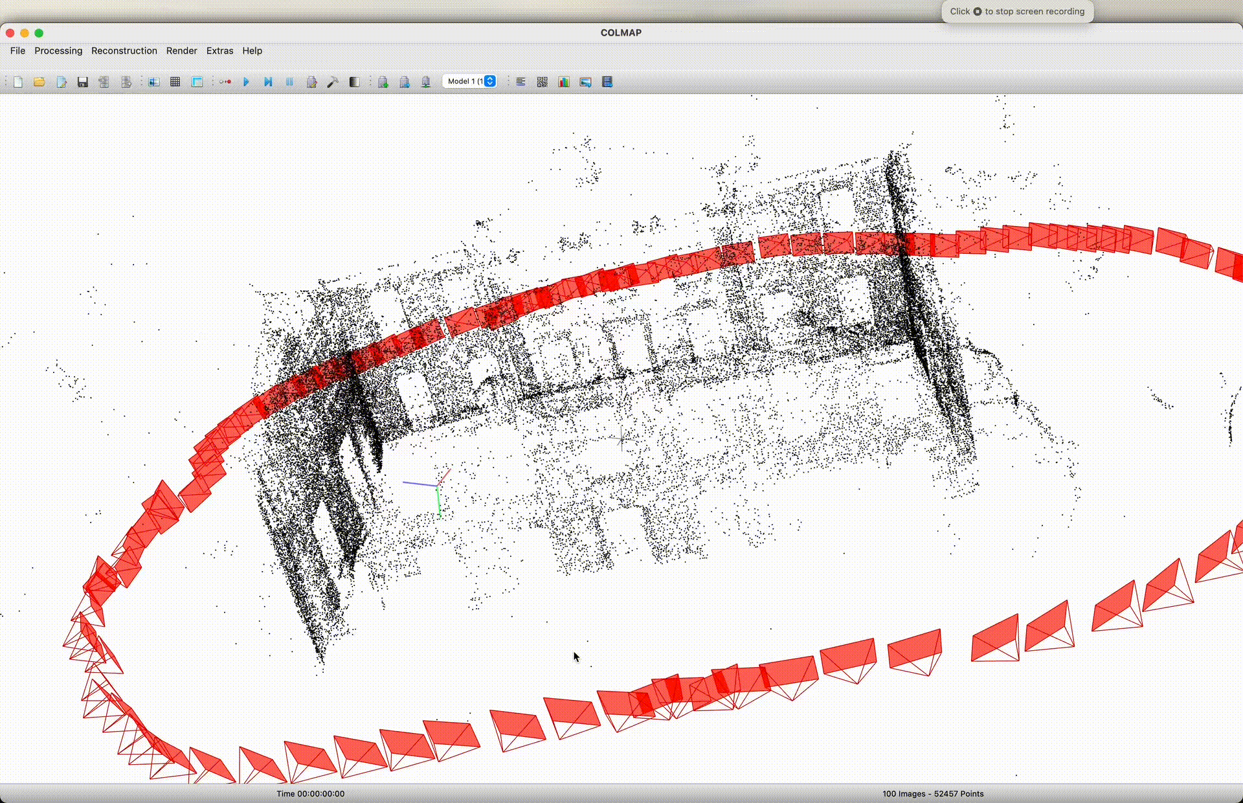Open the Extras menu
Image resolution: width=1243 pixels, height=803 pixels.
click(219, 51)
